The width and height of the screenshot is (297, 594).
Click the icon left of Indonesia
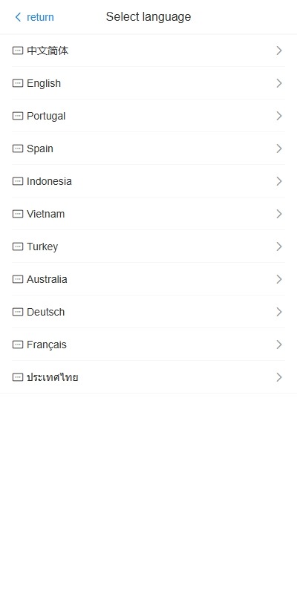[x=18, y=181]
